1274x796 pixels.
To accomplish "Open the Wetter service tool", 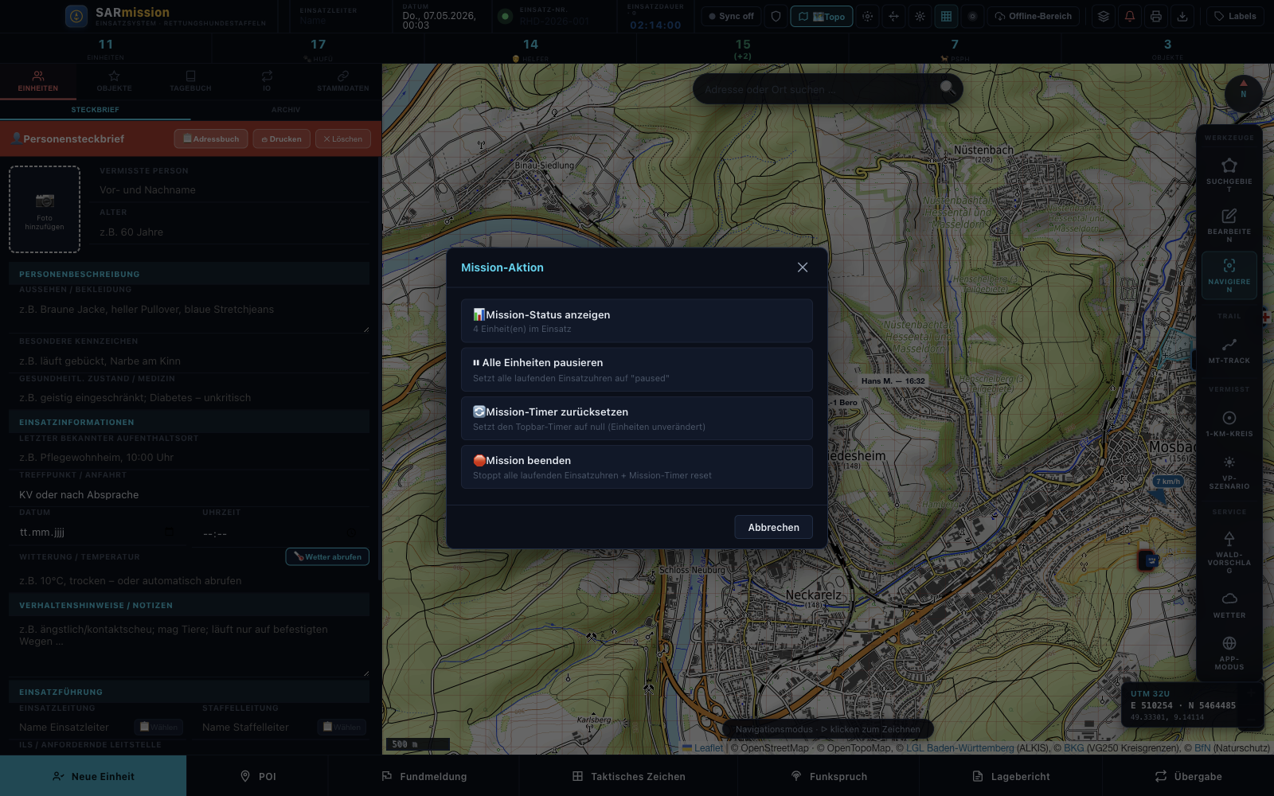I will point(1229,604).
